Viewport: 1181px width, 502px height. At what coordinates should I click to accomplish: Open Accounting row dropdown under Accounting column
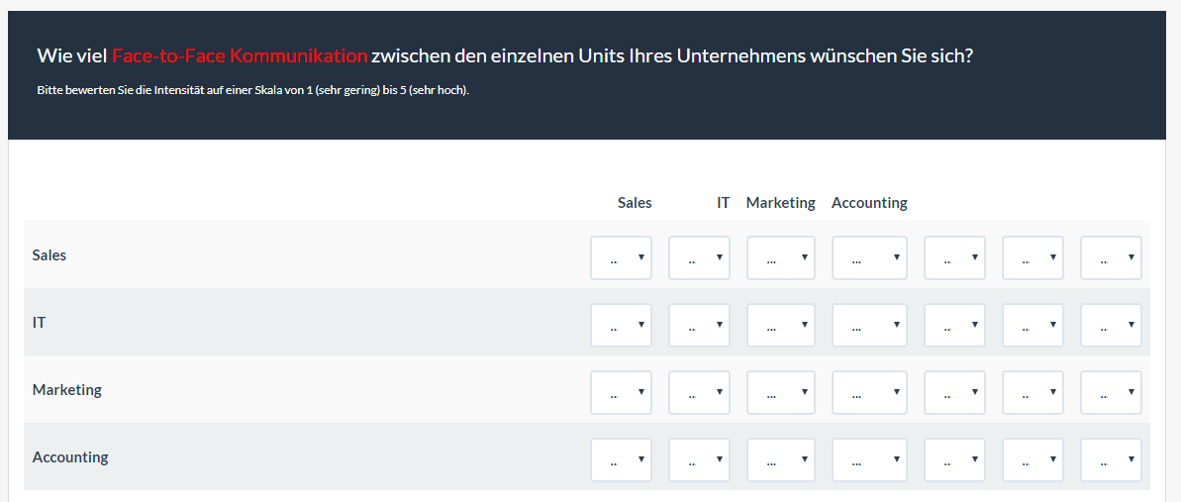pyautogui.click(x=869, y=459)
